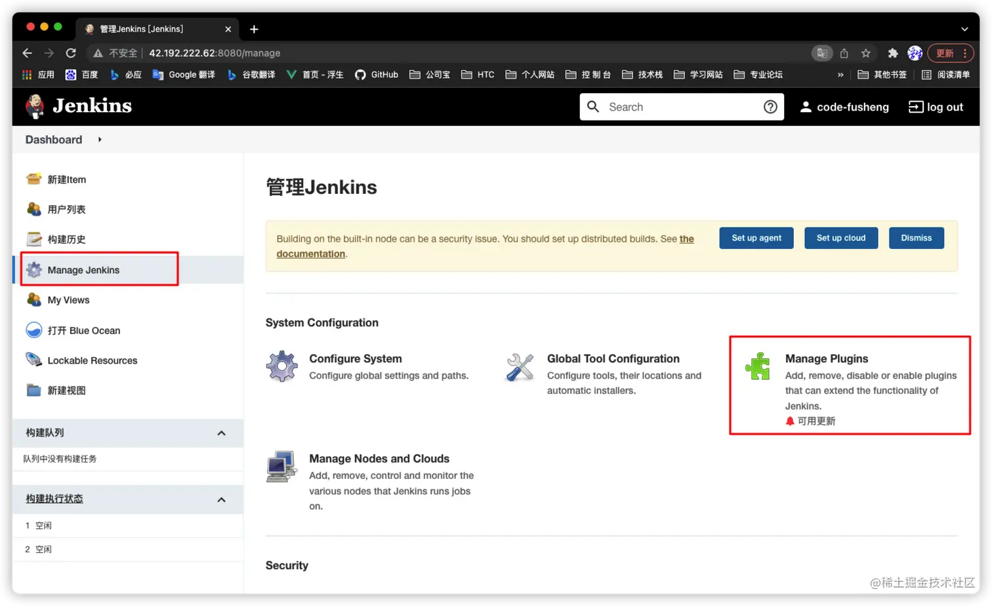
Task: Open Manage Plugins link
Action: [x=827, y=358]
